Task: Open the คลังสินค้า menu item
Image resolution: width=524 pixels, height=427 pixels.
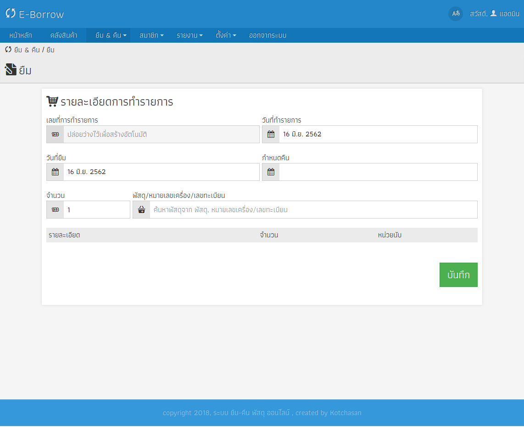Action: tap(63, 35)
